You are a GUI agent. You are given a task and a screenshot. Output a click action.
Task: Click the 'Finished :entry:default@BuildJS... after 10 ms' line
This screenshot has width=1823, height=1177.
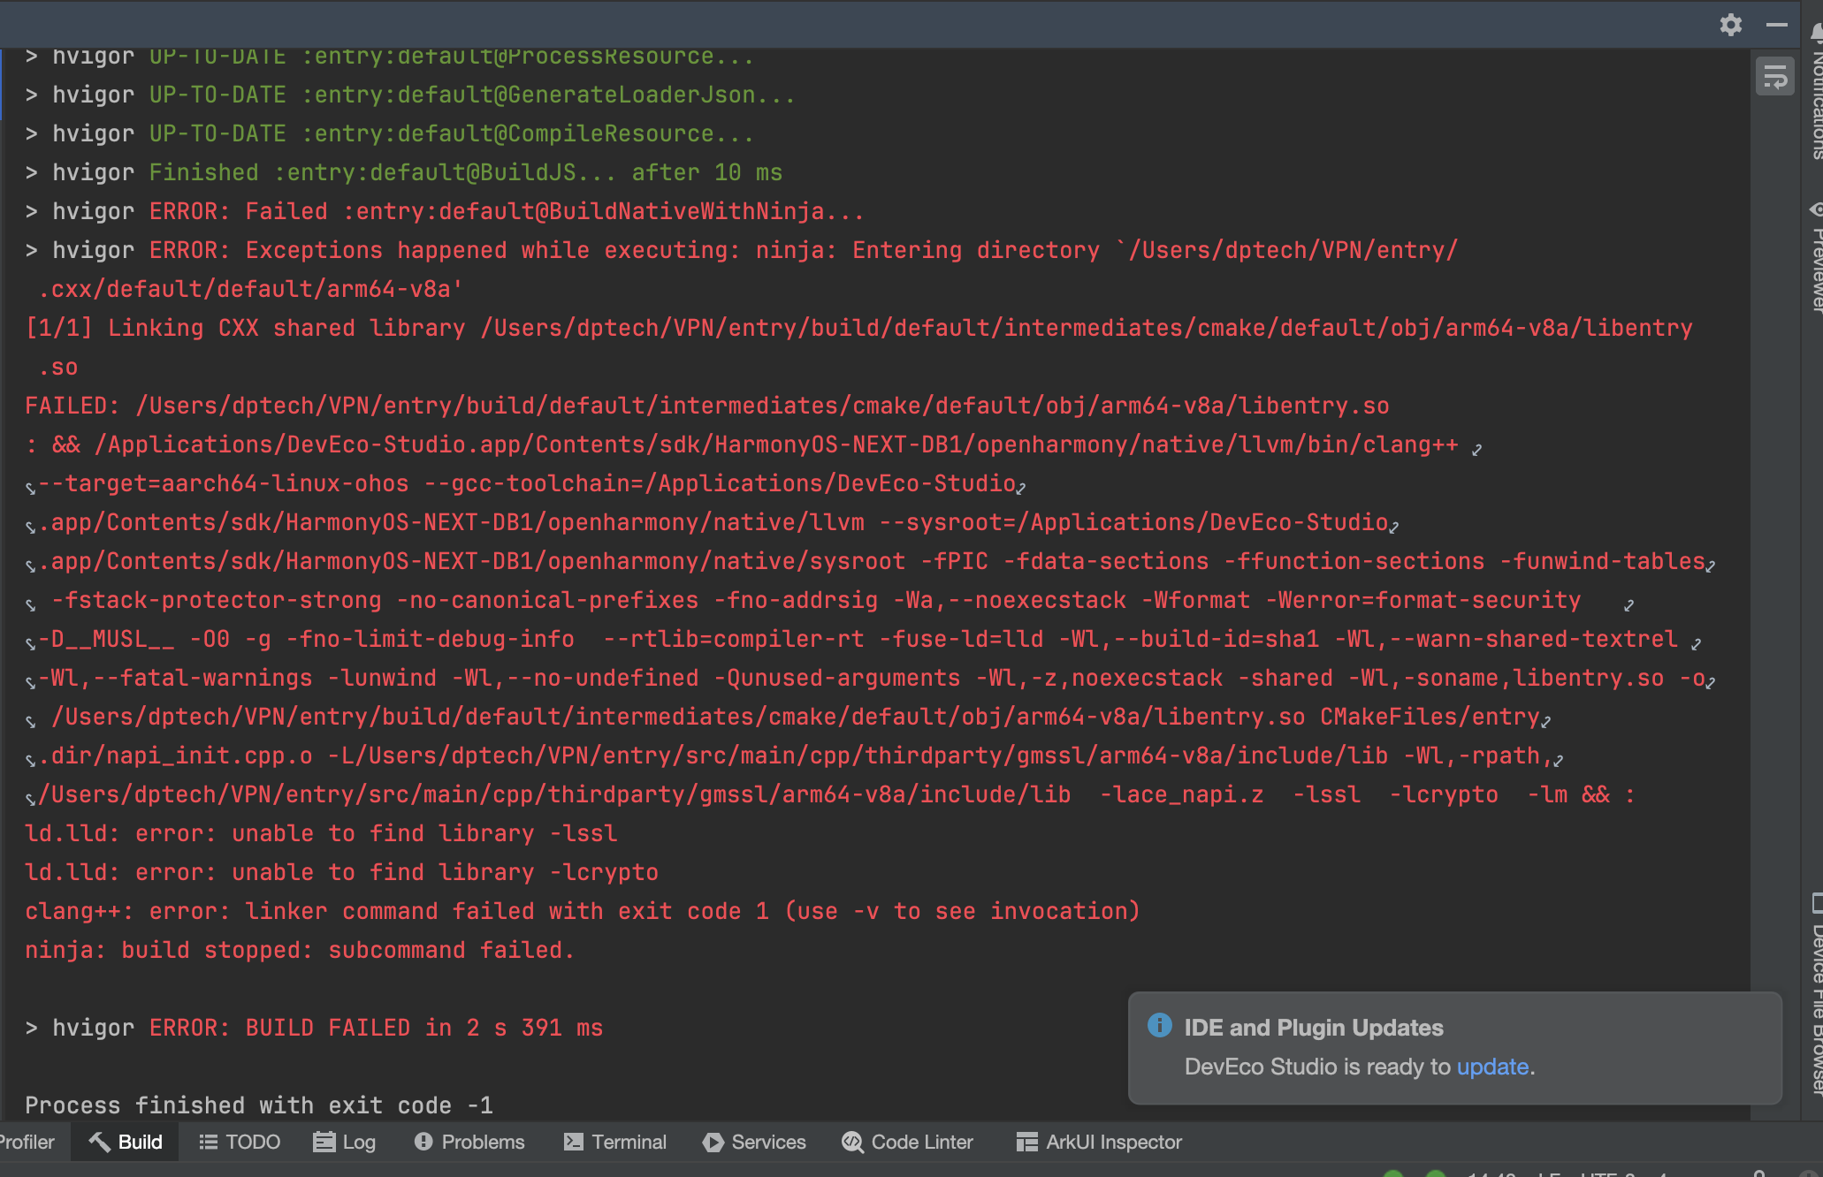[403, 172]
